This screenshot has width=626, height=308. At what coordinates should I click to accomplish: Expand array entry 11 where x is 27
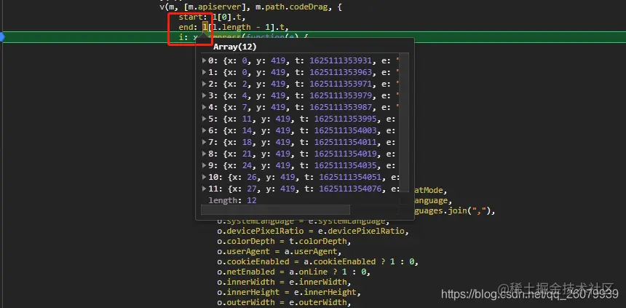point(205,189)
